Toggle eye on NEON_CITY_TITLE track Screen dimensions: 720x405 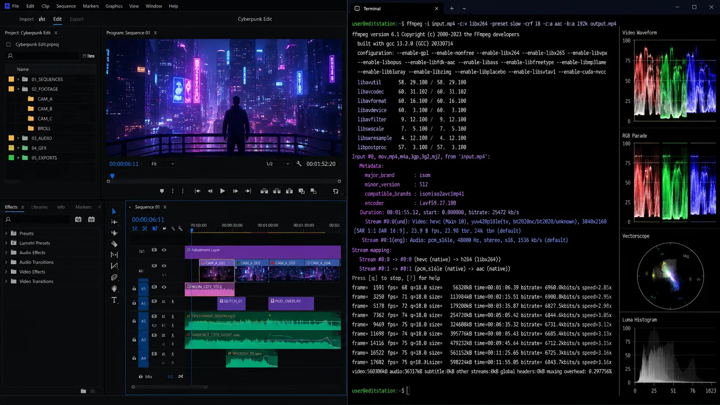164,287
